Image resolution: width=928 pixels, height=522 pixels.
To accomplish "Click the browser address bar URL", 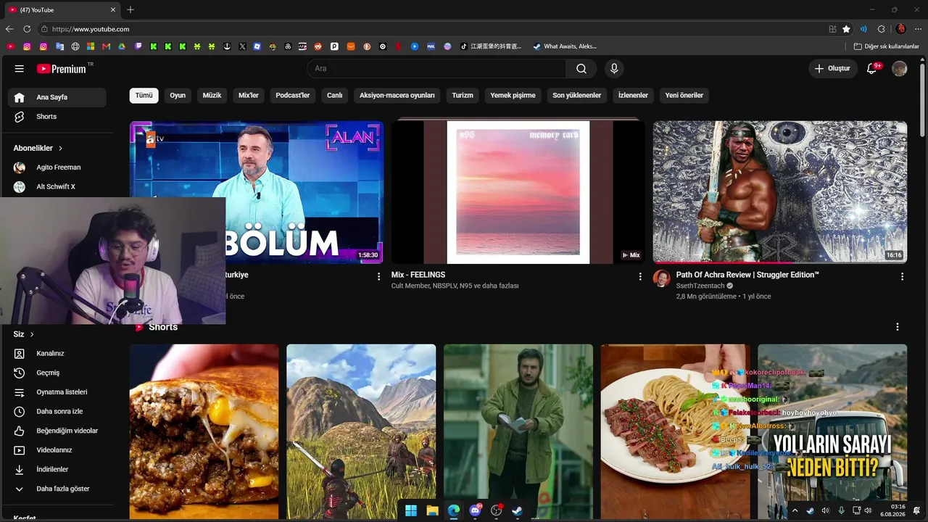I will pyautogui.click(x=91, y=29).
